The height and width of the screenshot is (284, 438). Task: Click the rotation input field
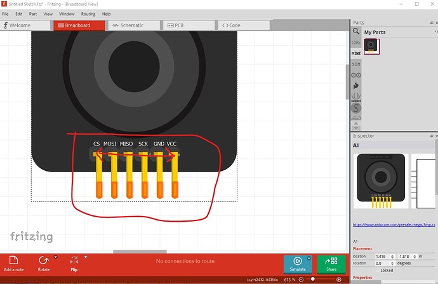382,263
